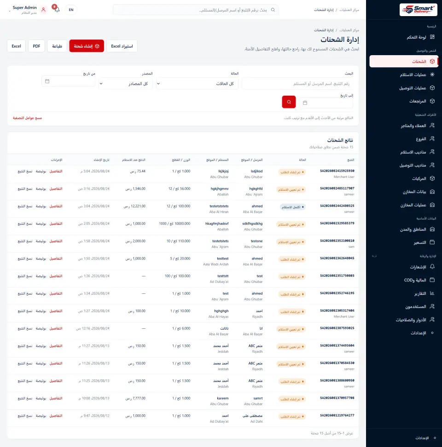The image size is (442, 447).
Task: Click the 12,221.00 cash-on-delivery amount
Action: 134,206
